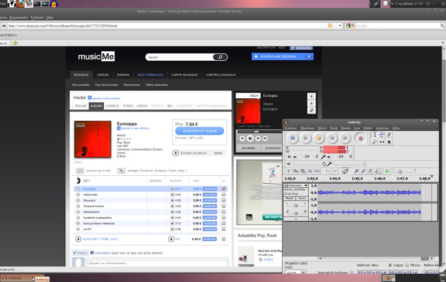Open the Audioraita track name dropdown
Viewport: 446px width, 282px height.
pyautogui.click(x=298, y=185)
